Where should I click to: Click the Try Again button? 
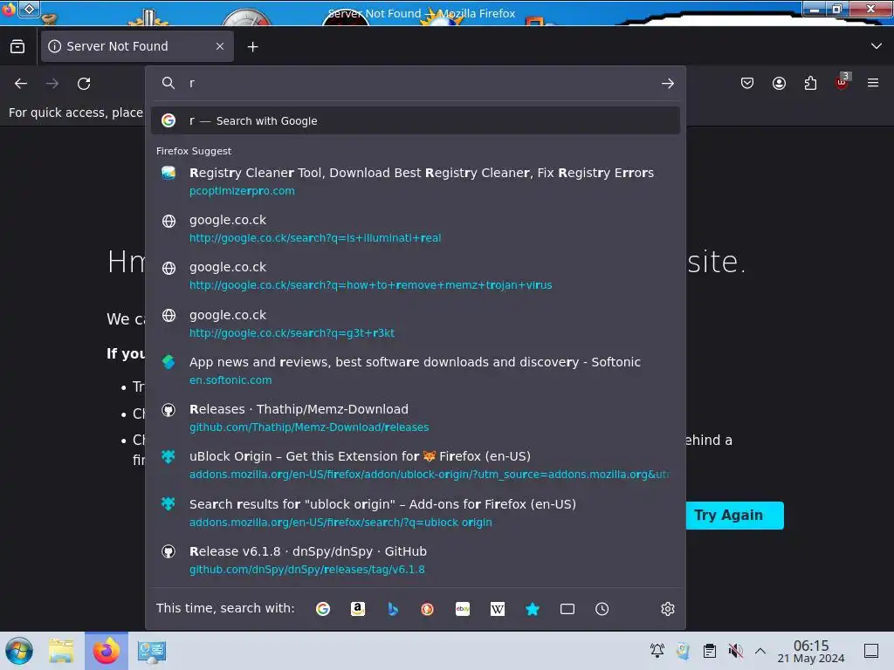[x=734, y=516]
